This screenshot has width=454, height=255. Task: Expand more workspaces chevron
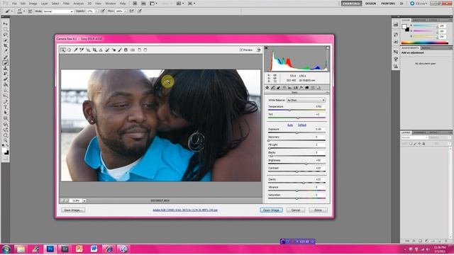(402, 4)
